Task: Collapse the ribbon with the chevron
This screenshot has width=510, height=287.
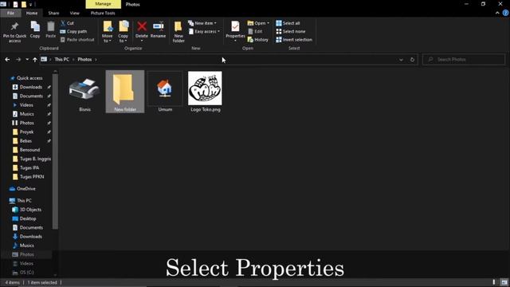Action: (497, 13)
